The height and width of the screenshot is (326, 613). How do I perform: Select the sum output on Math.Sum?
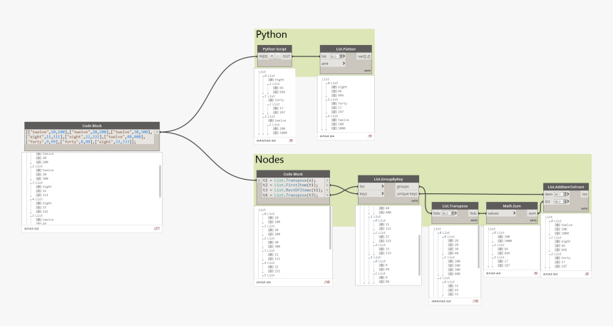pos(532,213)
